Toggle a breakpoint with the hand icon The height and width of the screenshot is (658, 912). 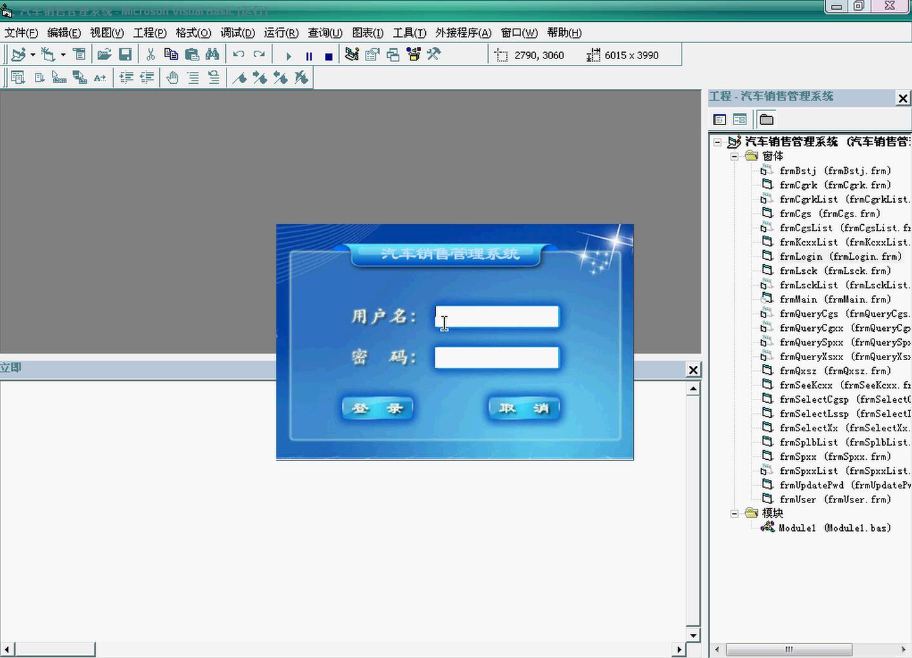pos(173,77)
